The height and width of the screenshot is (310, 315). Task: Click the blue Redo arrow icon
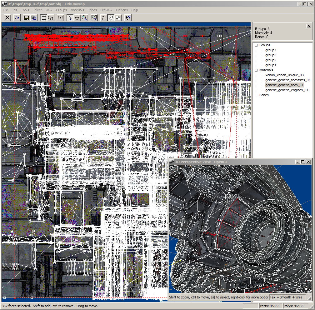coord(17,18)
